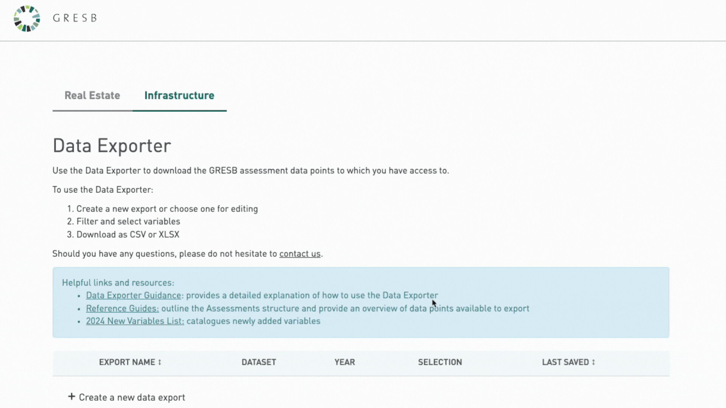Click the GRESB wordmark text
726x408 pixels.
click(x=75, y=18)
